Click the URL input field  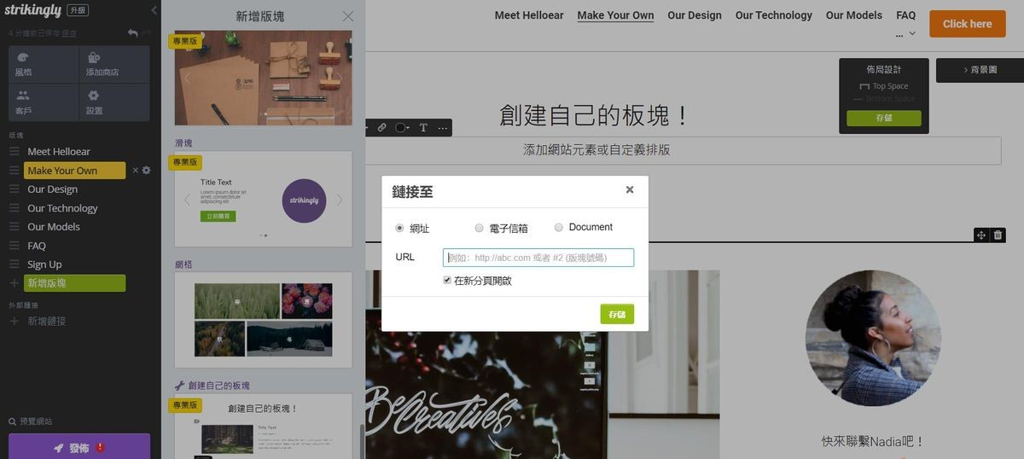(538, 258)
